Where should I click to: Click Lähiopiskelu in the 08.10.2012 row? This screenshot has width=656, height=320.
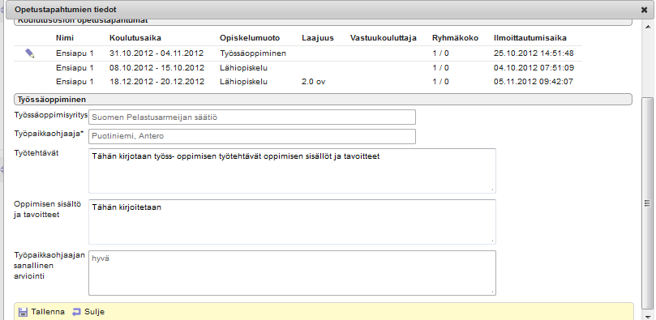(243, 68)
